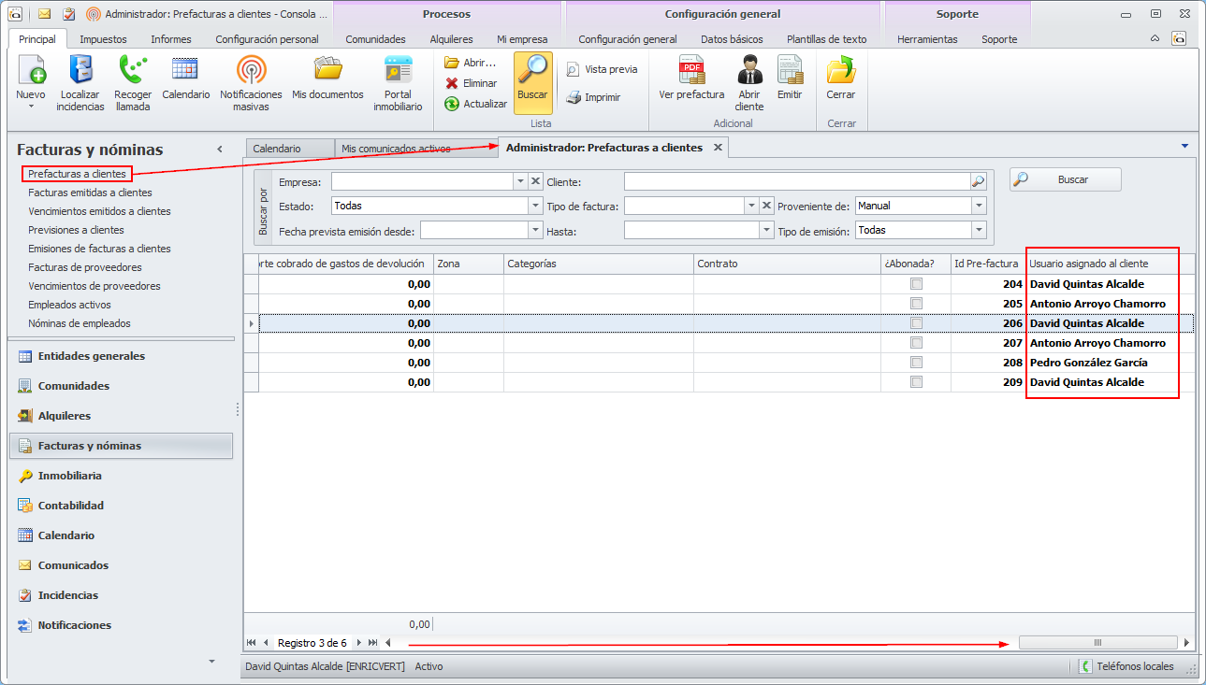Click Ver prefactura PDF icon

tap(691, 72)
